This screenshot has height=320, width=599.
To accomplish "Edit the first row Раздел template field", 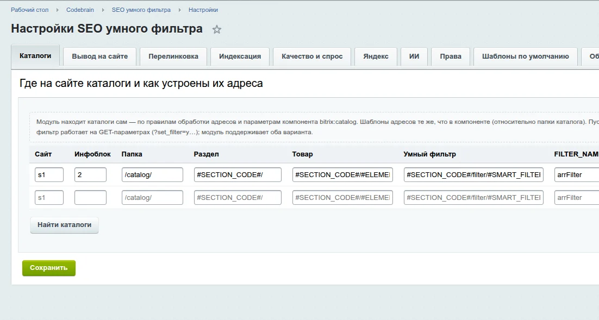I will coord(238,174).
